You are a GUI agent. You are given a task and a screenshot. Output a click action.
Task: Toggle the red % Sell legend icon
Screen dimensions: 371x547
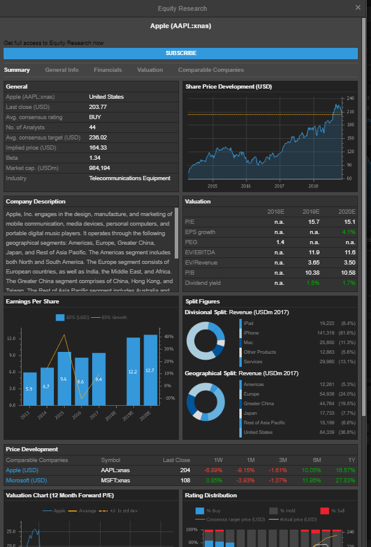(x=324, y=510)
